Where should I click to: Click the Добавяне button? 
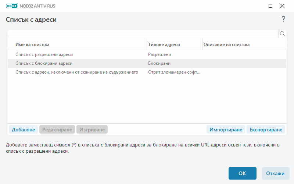[23, 130]
